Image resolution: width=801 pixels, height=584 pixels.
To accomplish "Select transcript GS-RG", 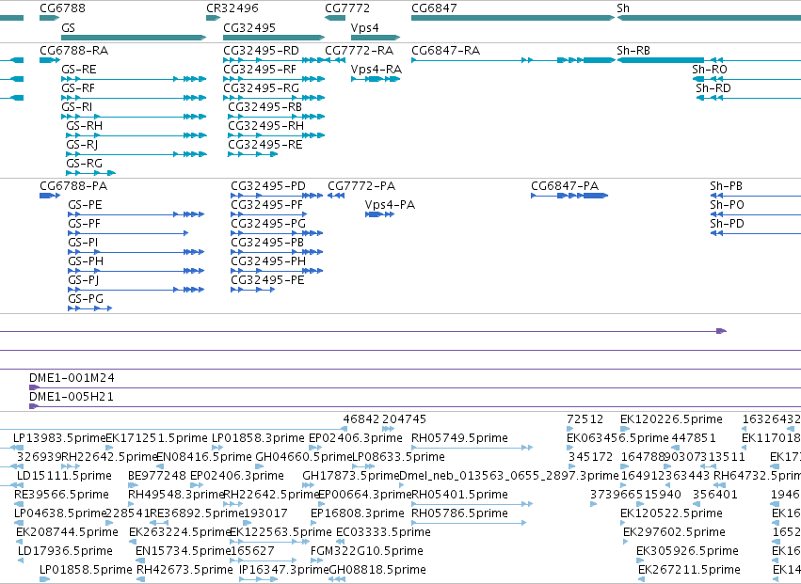I will coord(85,164).
